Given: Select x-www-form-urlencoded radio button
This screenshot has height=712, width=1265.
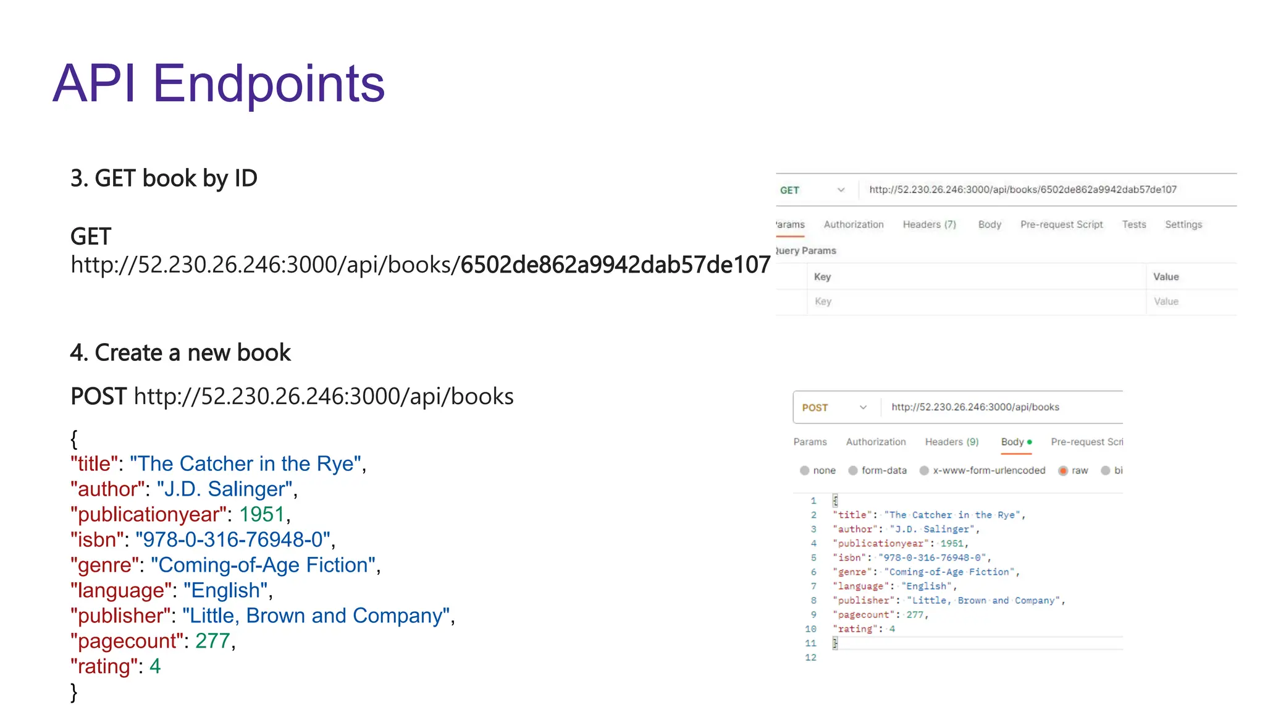Looking at the screenshot, I should 924,470.
